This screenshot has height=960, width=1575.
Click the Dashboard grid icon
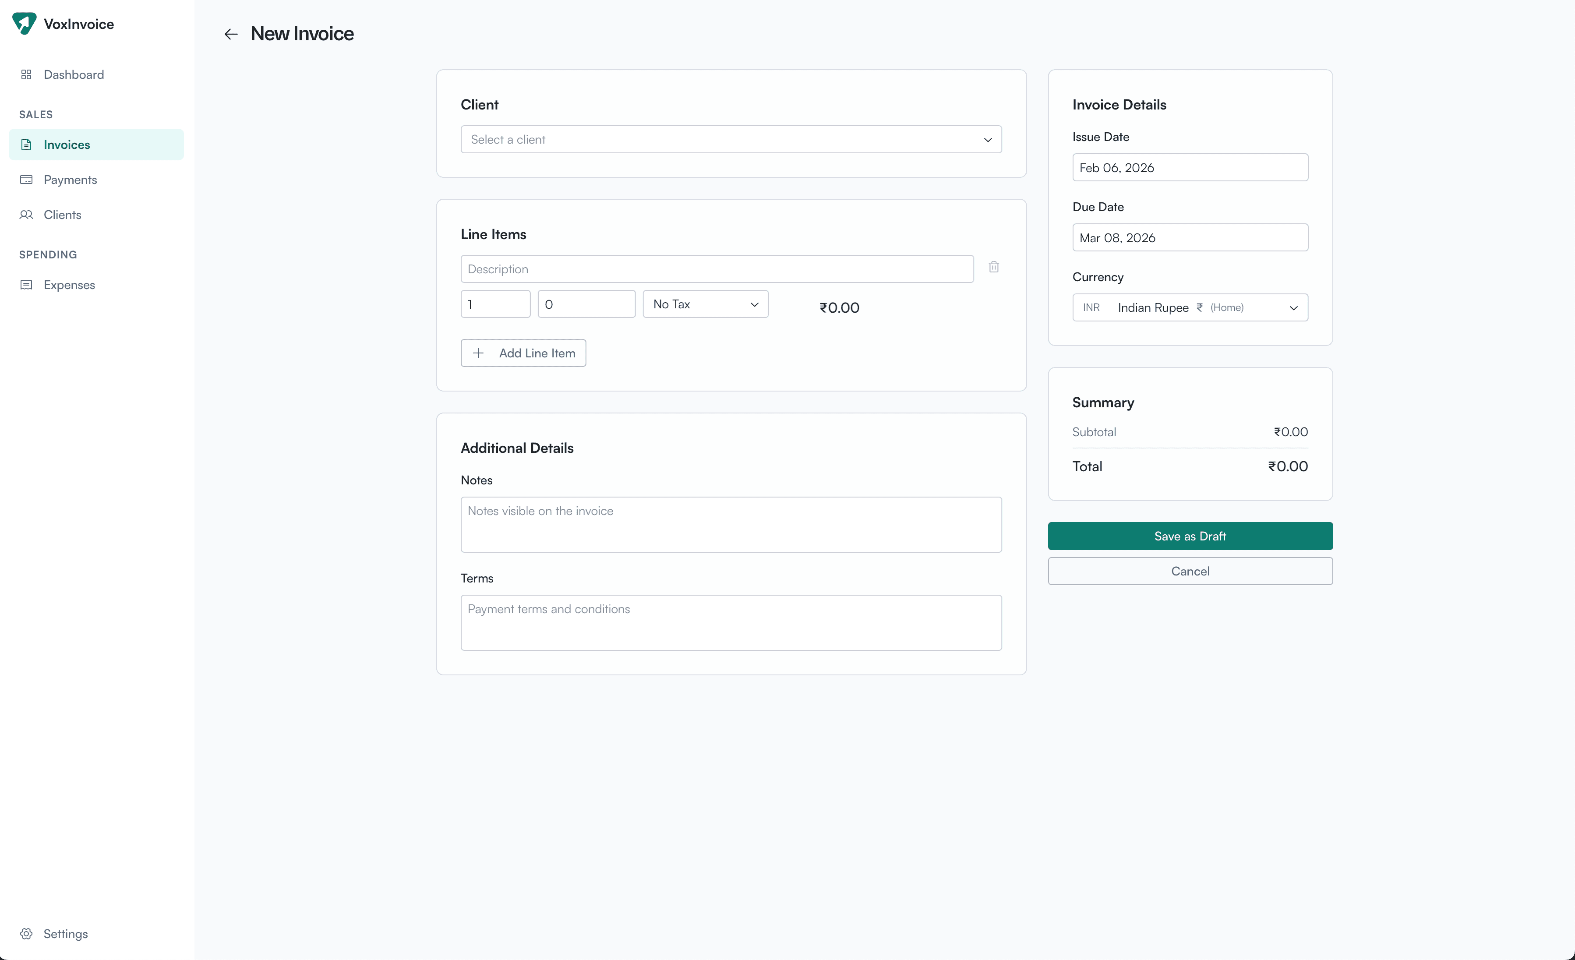coord(26,74)
